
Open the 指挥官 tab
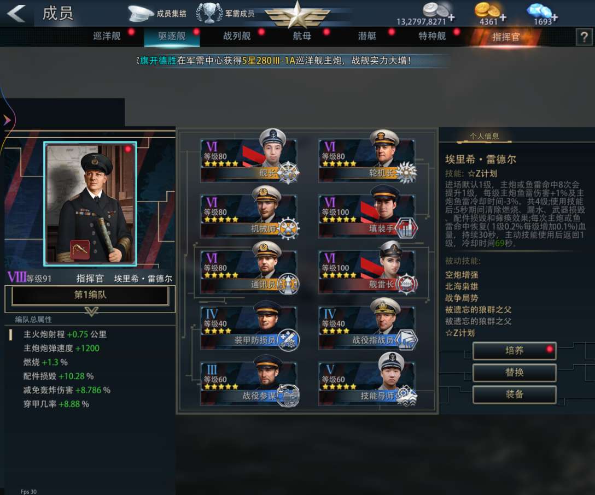(505, 37)
